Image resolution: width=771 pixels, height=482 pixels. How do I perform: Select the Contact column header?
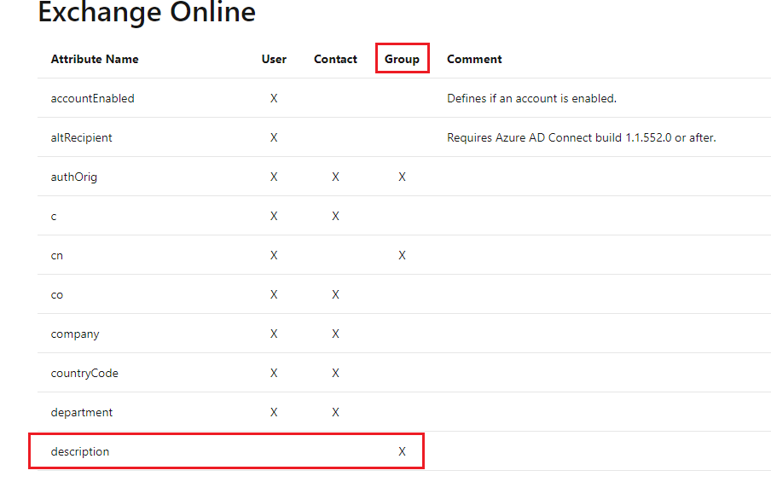coord(335,59)
